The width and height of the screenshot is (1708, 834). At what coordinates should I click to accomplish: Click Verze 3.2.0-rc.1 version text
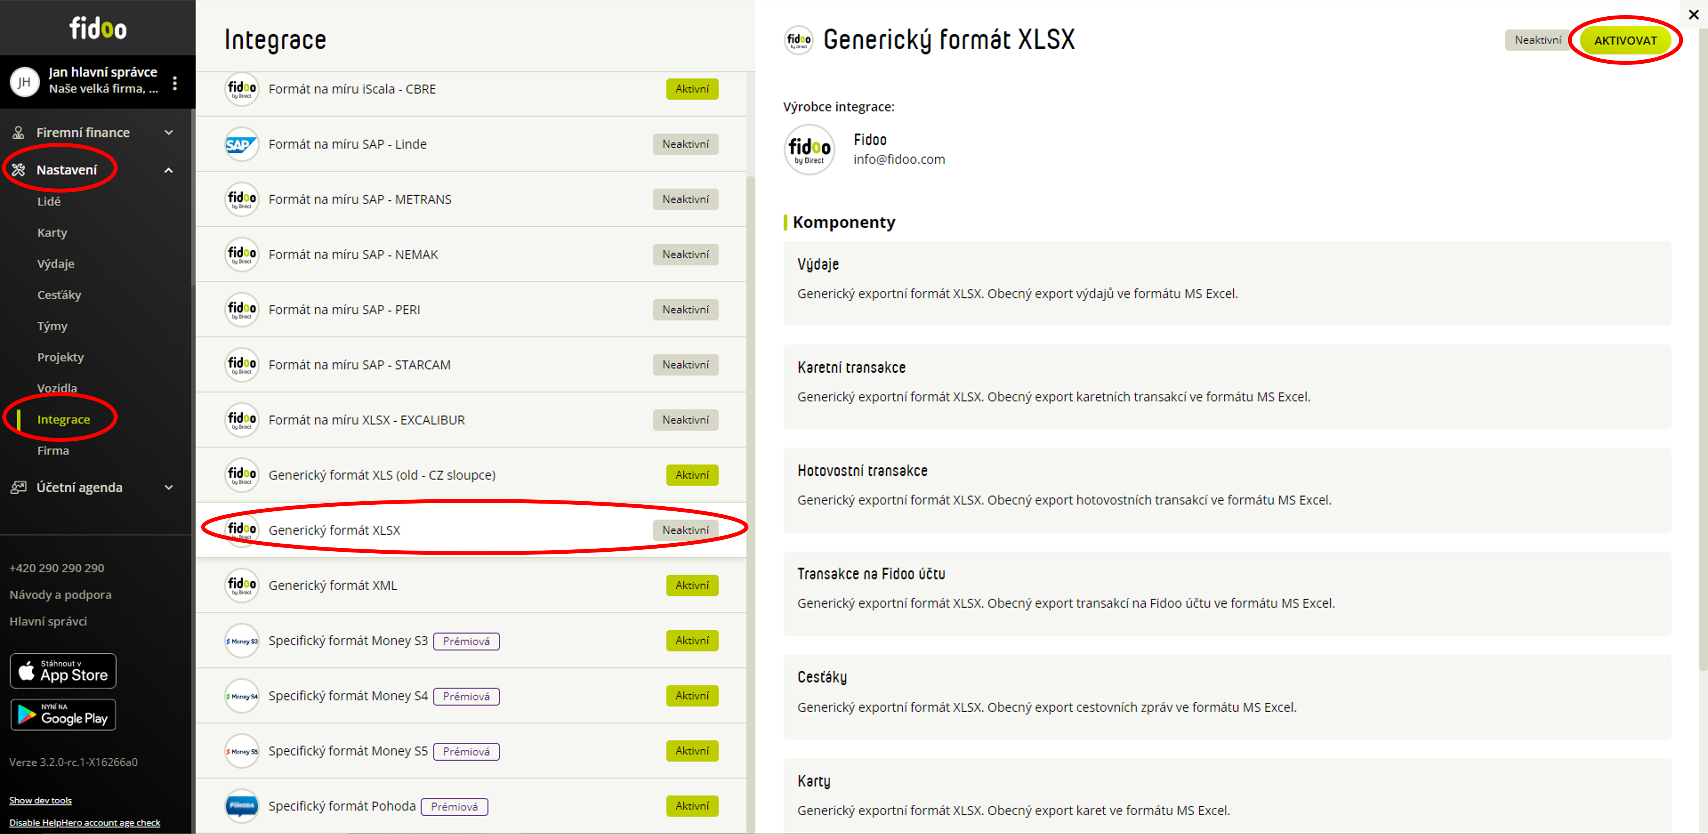point(74,762)
